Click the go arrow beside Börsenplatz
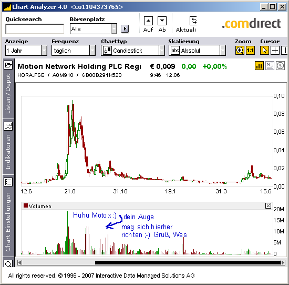The height and width of the screenshot is (285, 289). [125, 29]
